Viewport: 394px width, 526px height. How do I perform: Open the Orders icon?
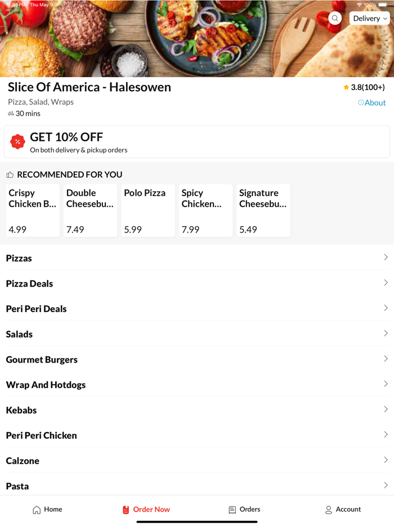(x=231, y=509)
